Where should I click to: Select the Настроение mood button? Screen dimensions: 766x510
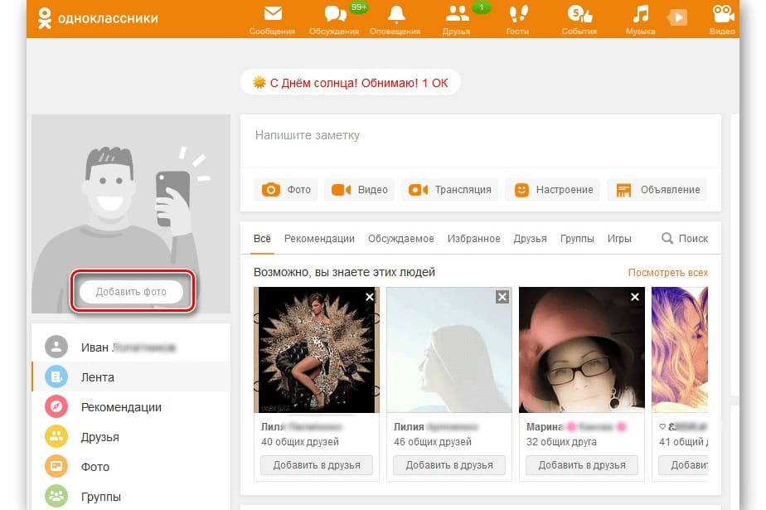pos(555,190)
